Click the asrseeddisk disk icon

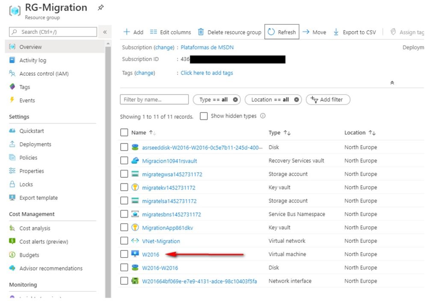coord(135,147)
